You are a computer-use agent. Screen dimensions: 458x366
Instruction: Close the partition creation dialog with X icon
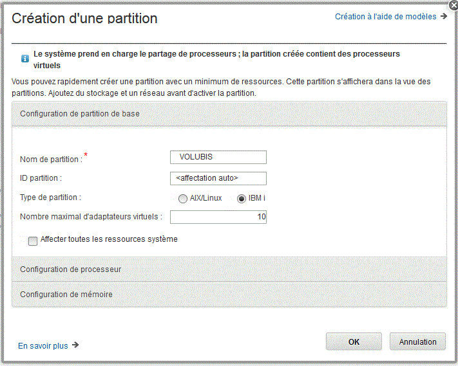[454, 5]
